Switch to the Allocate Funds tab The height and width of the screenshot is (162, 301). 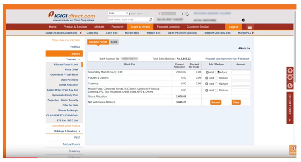pos(98,42)
